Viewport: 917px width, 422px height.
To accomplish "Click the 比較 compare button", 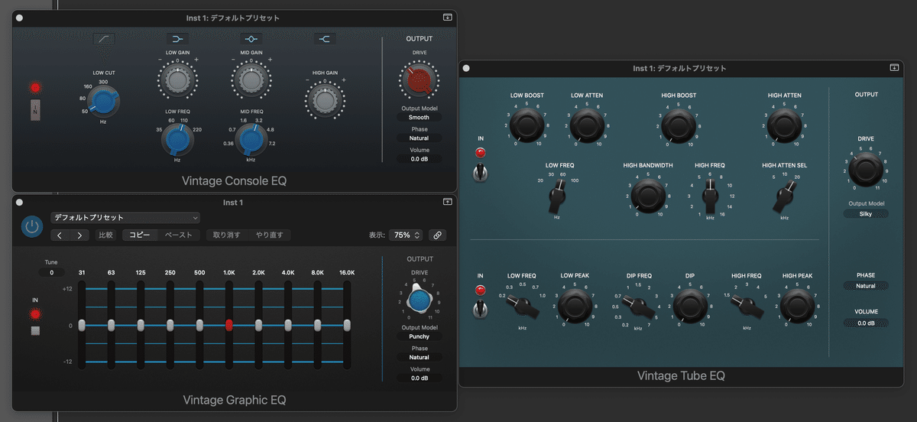I will click(105, 235).
